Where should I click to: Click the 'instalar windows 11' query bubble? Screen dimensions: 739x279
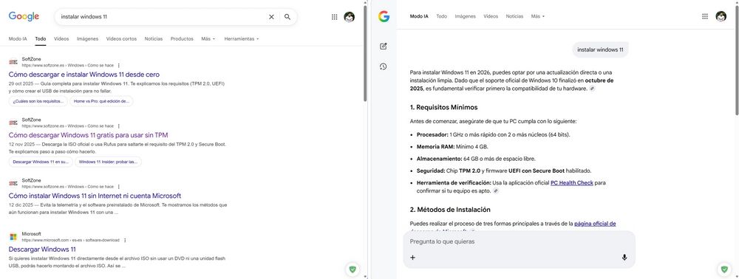tap(600, 49)
